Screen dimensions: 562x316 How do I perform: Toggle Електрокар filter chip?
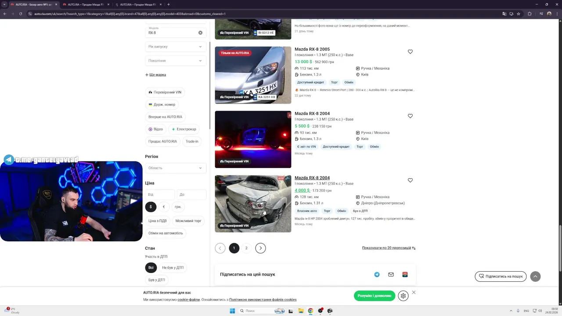pos(184,129)
